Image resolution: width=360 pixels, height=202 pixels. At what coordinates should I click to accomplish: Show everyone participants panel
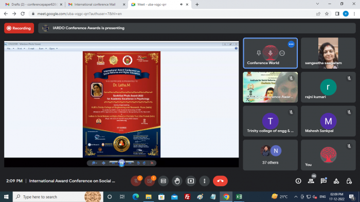tap(311, 181)
